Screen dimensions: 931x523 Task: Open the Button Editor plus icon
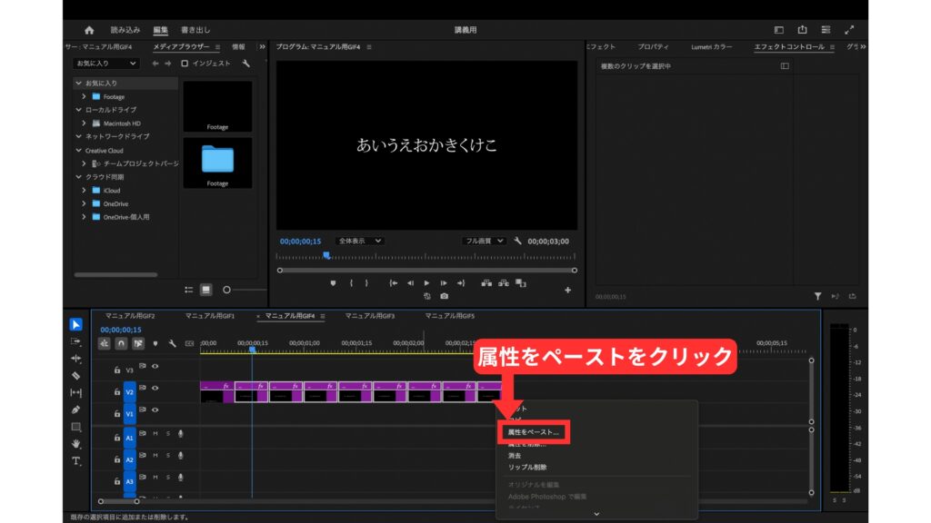point(567,290)
